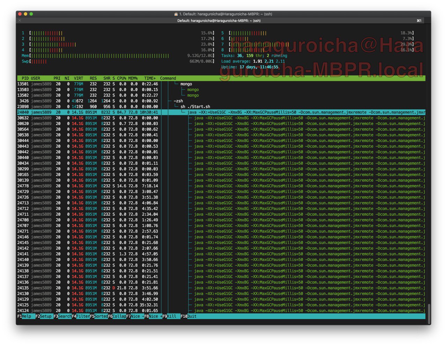Select java thread row PID 30632
Screen dimensions: 447x346
pyautogui.click(x=221, y=118)
